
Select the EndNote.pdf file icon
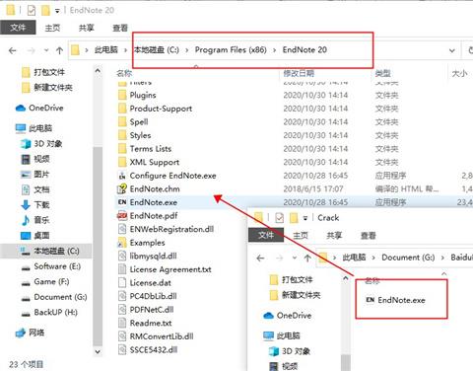122,216
